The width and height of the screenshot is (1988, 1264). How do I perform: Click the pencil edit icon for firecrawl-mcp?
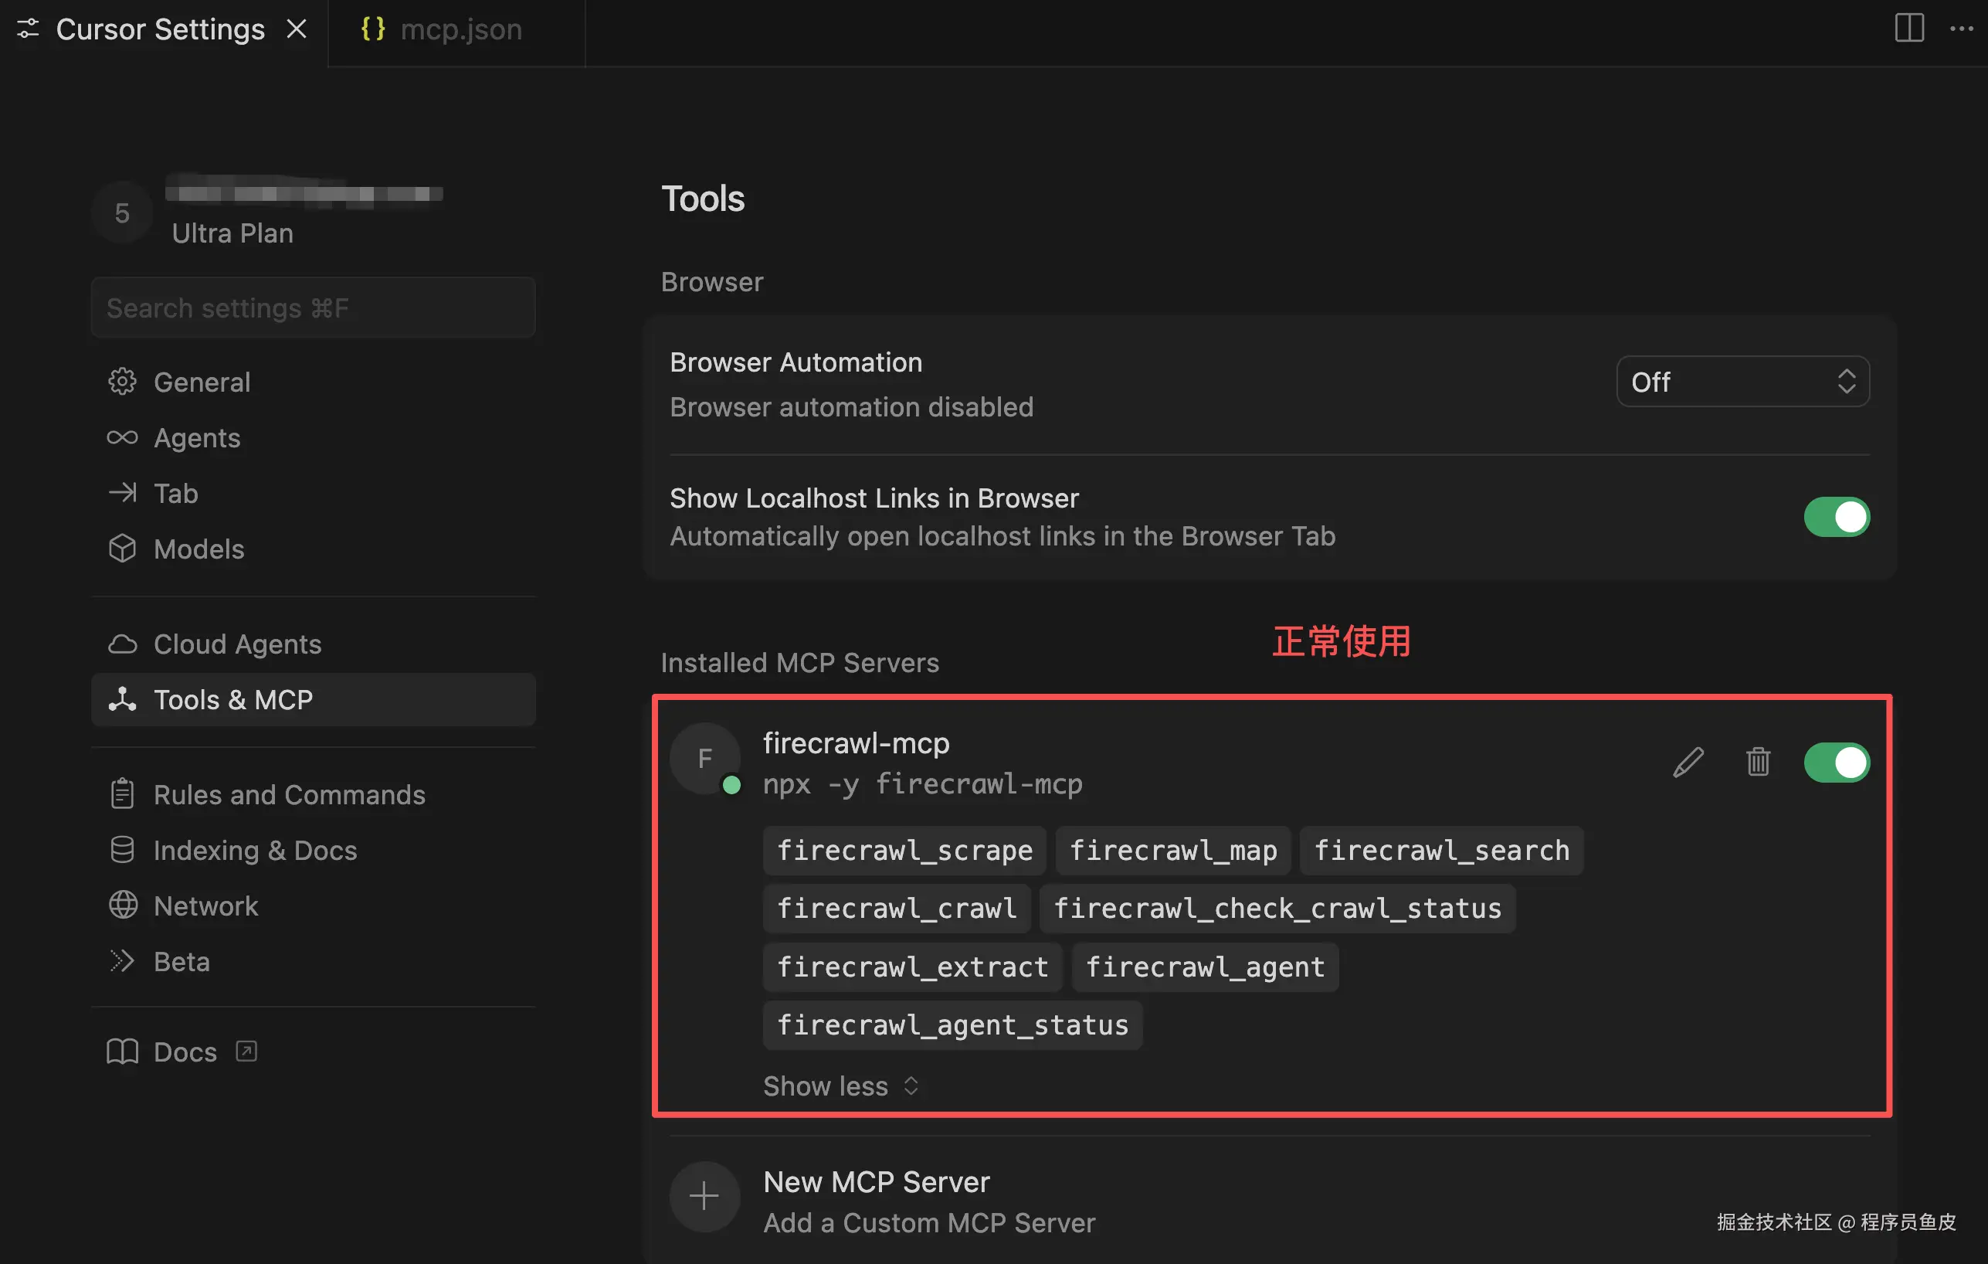point(1688,762)
